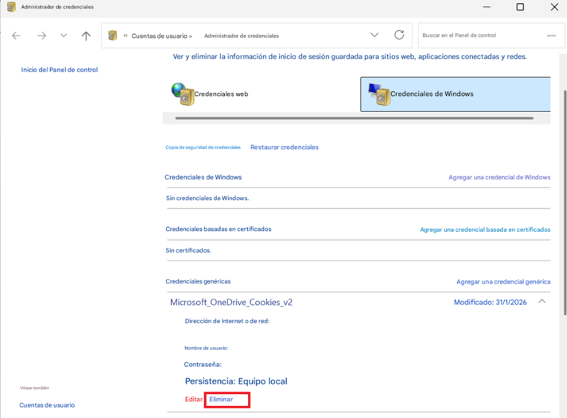
Task: Open recent locations chevron dropdown
Action: tap(64, 35)
